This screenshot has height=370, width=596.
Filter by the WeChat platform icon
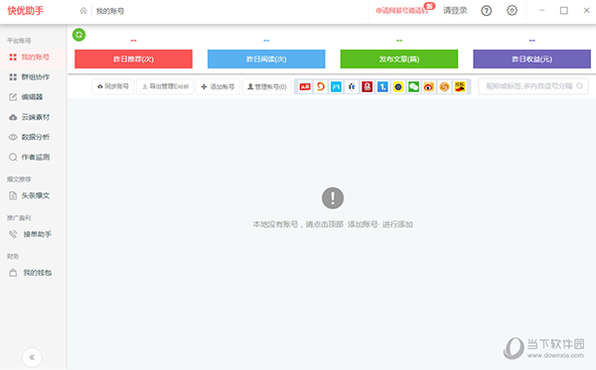413,87
